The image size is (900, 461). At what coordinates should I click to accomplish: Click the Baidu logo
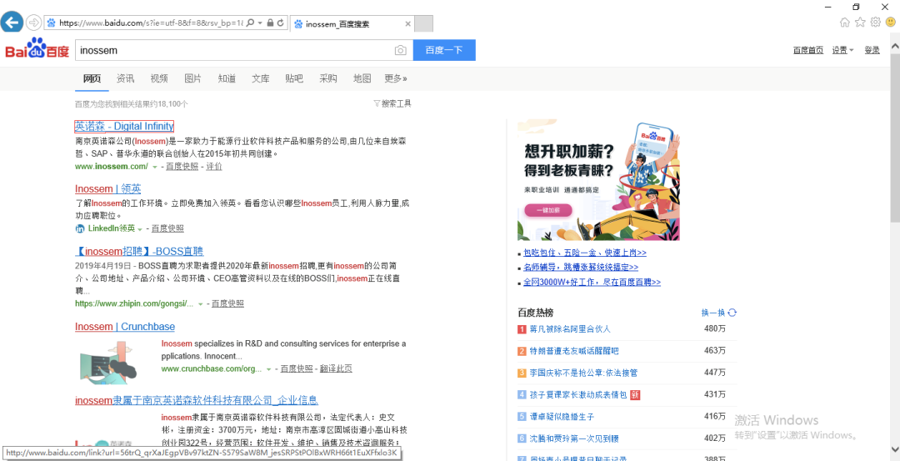37,49
